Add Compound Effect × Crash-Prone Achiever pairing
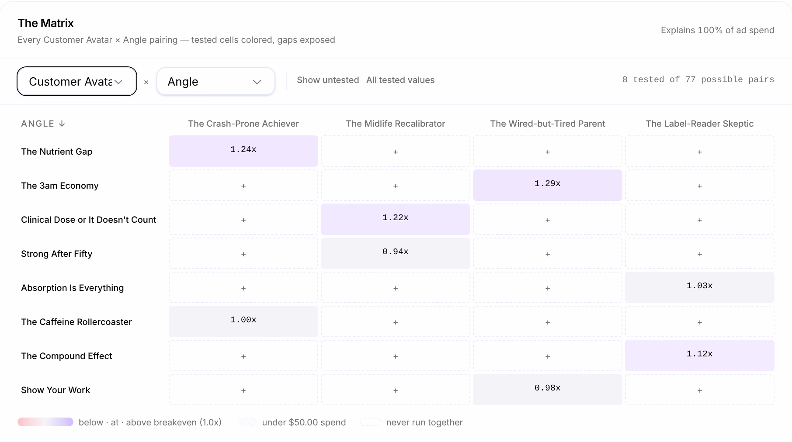This screenshot has height=442, width=792. 243,356
